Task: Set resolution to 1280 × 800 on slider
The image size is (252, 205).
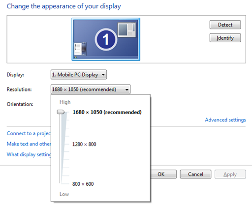Action: click(84, 144)
